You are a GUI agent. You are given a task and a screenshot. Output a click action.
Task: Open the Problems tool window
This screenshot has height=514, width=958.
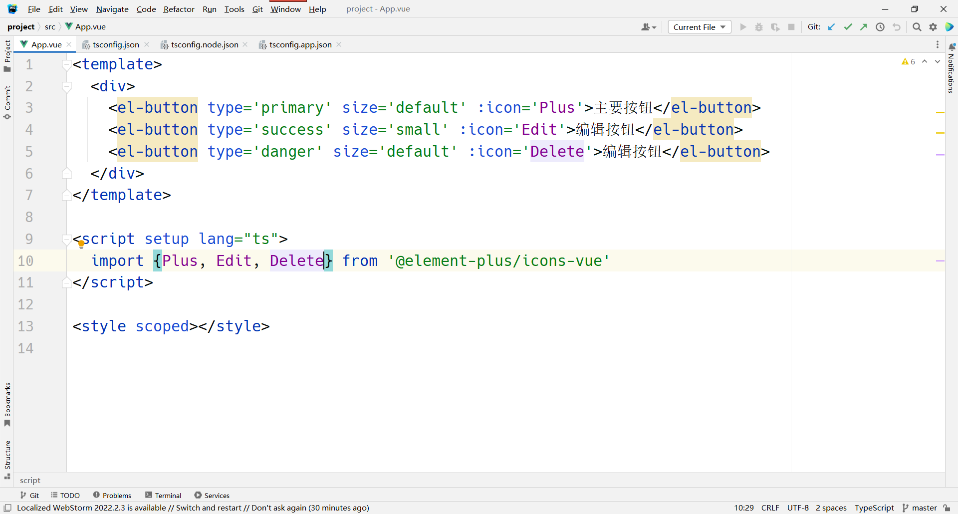point(112,495)
